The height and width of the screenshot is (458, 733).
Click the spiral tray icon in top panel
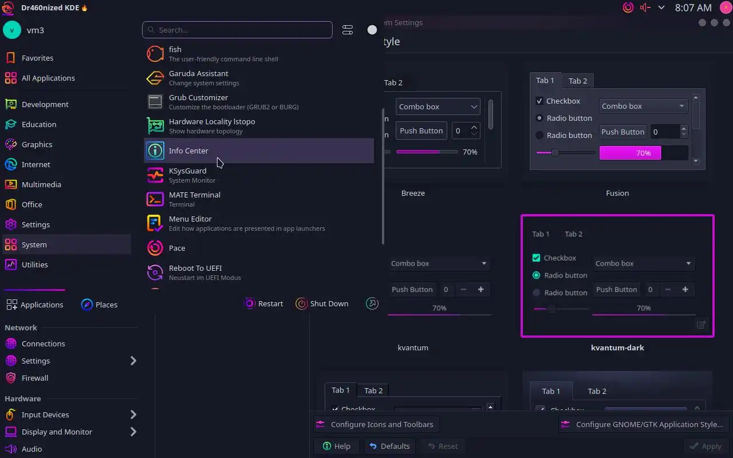click(628, 7)
